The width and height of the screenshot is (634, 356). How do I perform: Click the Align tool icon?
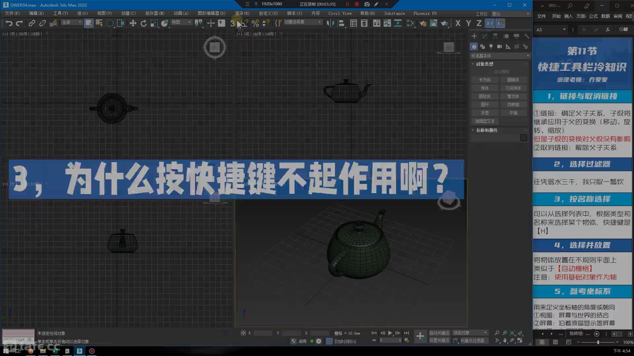tap(341, 23)
